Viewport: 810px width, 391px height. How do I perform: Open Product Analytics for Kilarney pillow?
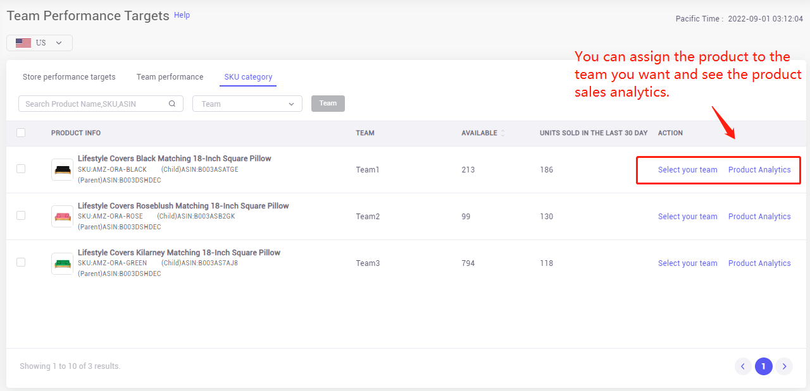pyautogui.click(x=759, y=263)
